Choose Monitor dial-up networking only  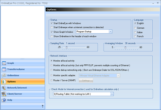[x=52, y=70]
